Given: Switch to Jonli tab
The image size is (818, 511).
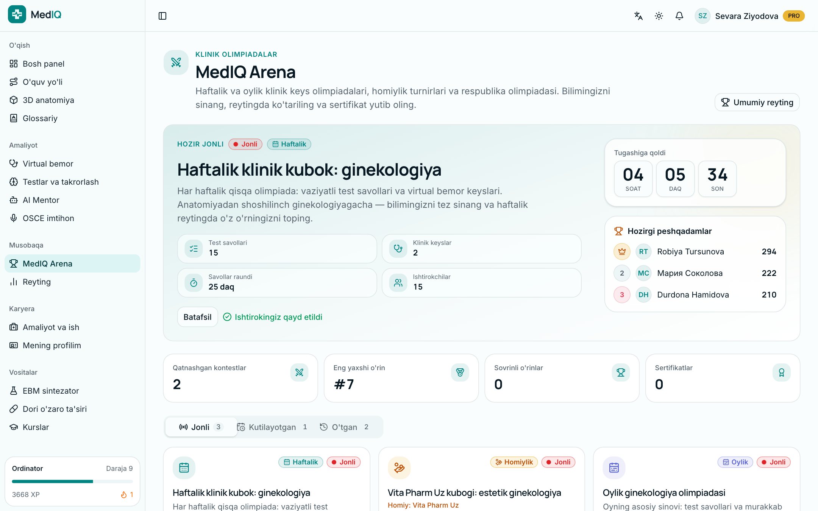Looking at the screenshot, I should [201, 427].
